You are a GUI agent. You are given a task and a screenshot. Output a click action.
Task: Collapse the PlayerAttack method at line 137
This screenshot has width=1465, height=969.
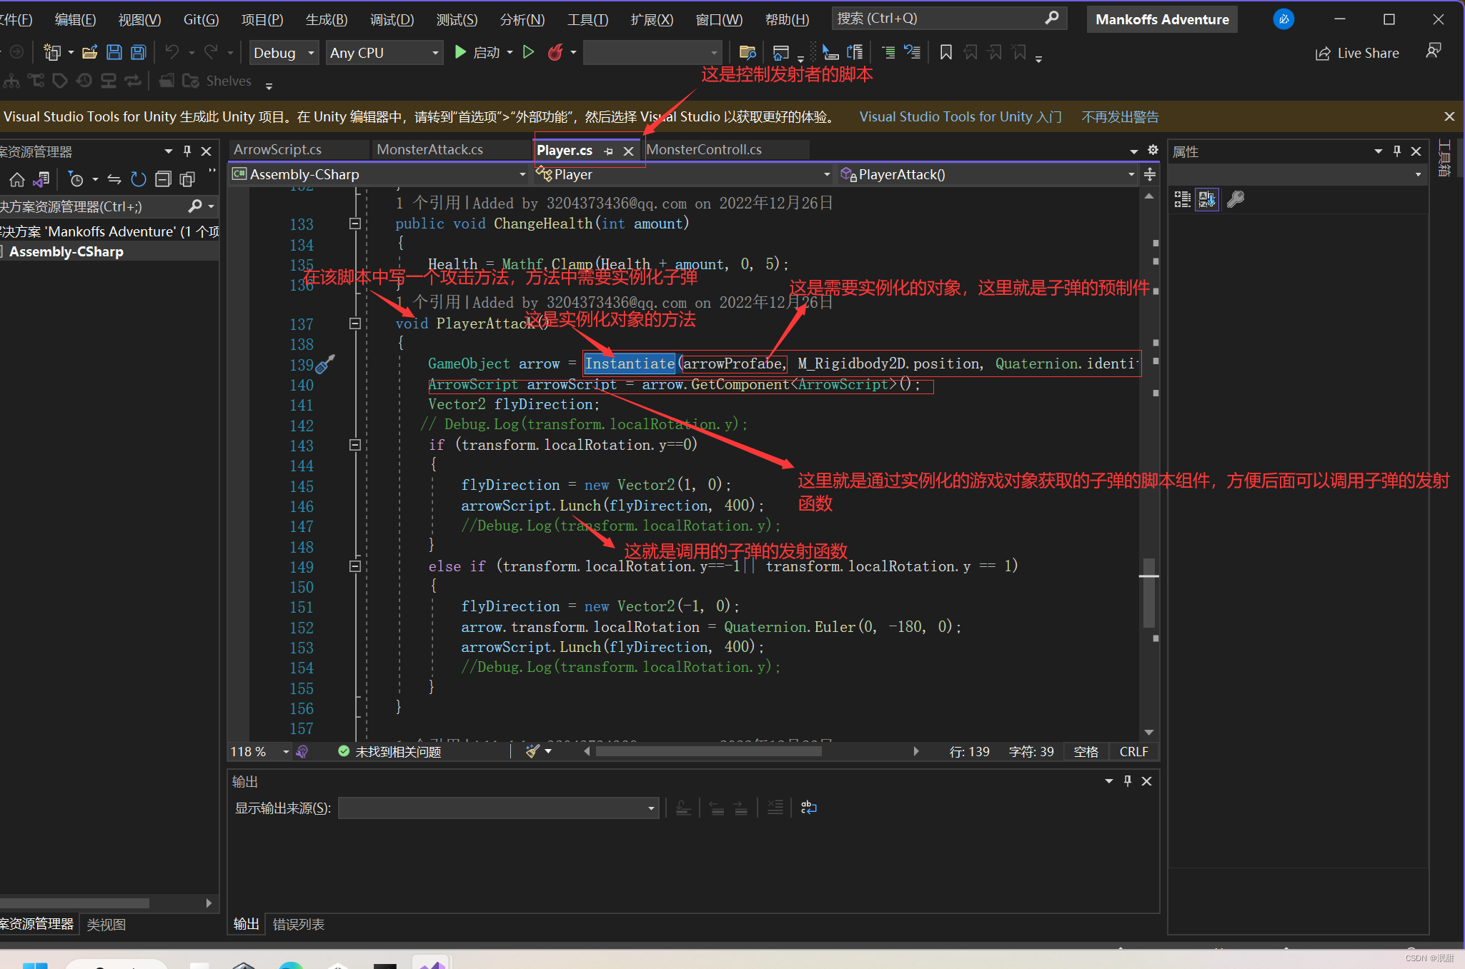pyautogui.click(x=354, y=323)
